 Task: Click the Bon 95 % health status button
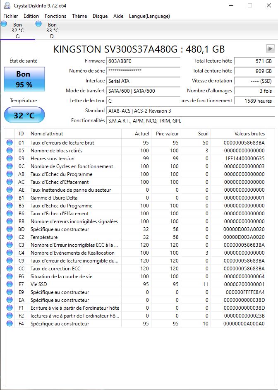24,79
